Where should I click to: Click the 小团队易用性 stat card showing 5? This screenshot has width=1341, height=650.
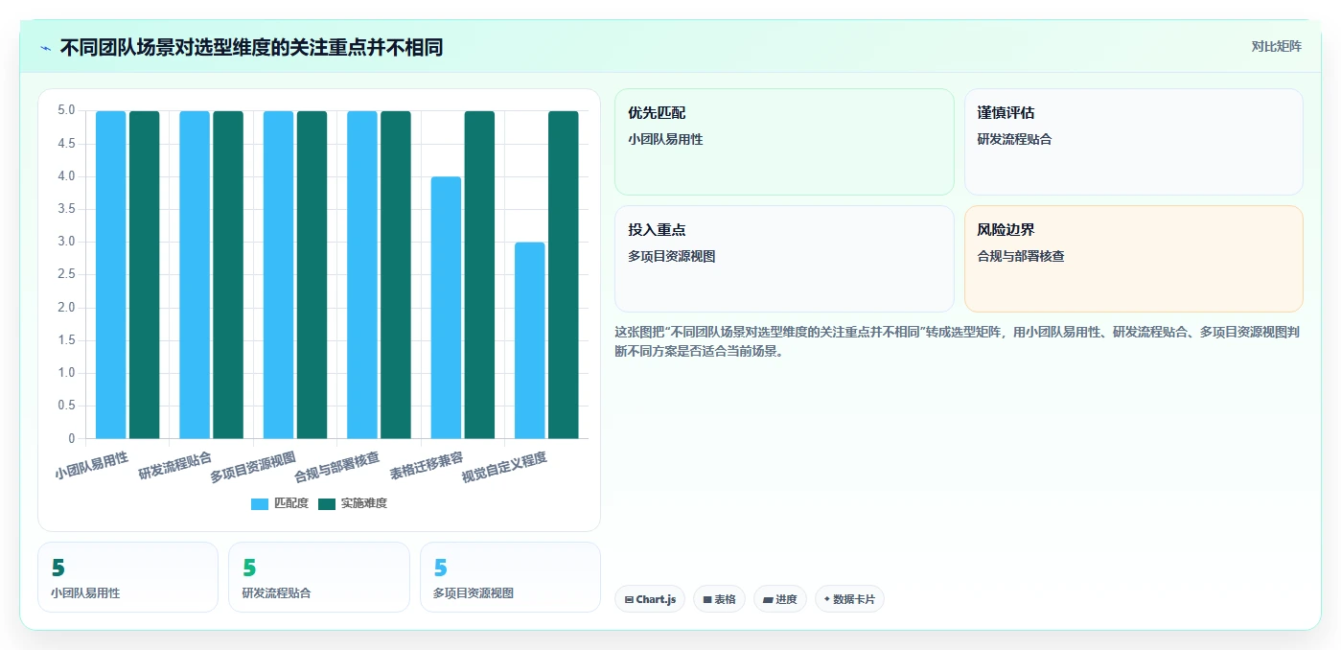127,577
